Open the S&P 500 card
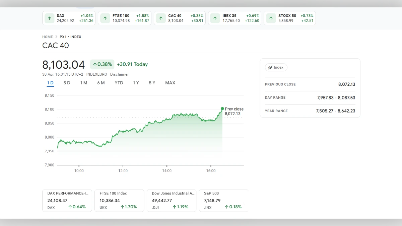 223,200
